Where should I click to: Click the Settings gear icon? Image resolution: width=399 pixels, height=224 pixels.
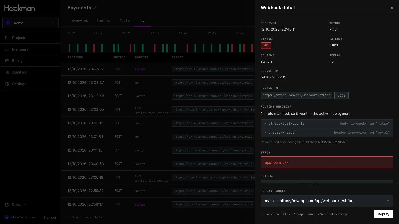pyautogui.click(x=7, y=84)
